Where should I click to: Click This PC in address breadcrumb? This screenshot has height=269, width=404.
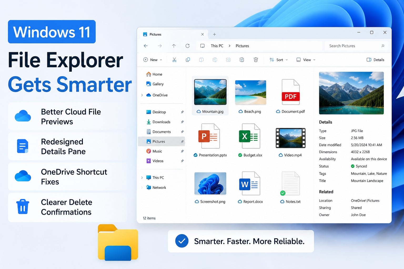217,46
